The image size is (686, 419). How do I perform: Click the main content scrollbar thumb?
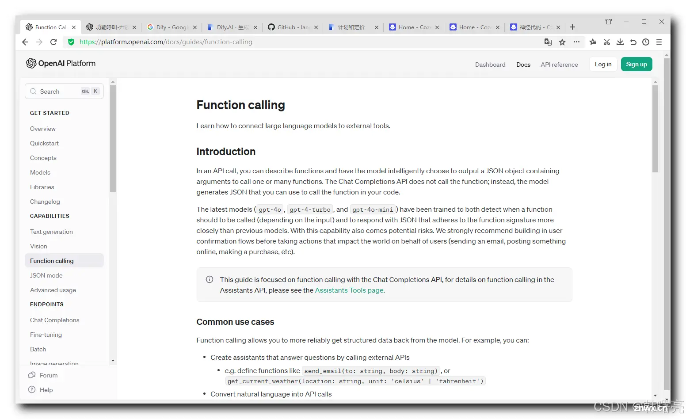point(655,129)
